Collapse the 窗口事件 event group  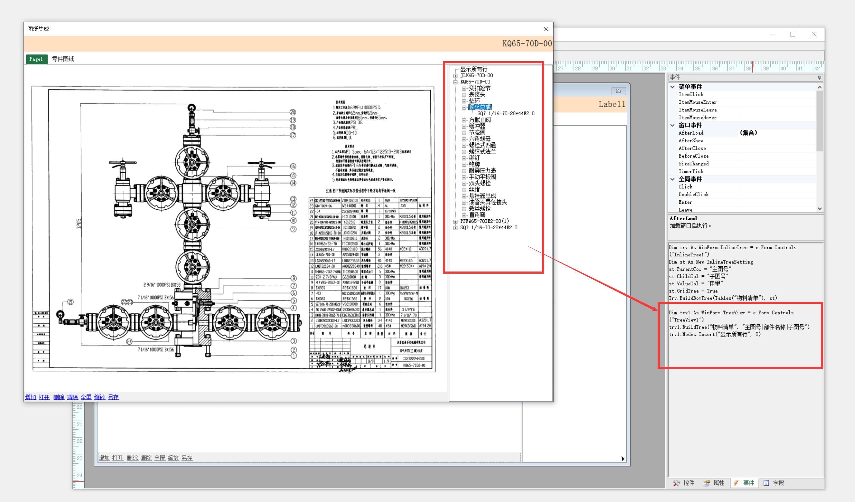click(x=672, y=125)
